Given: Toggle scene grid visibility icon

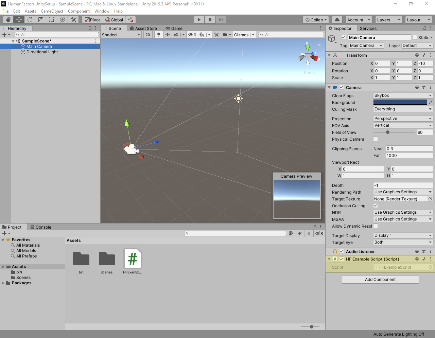Looking at the screenshot, I should [202, 35].
